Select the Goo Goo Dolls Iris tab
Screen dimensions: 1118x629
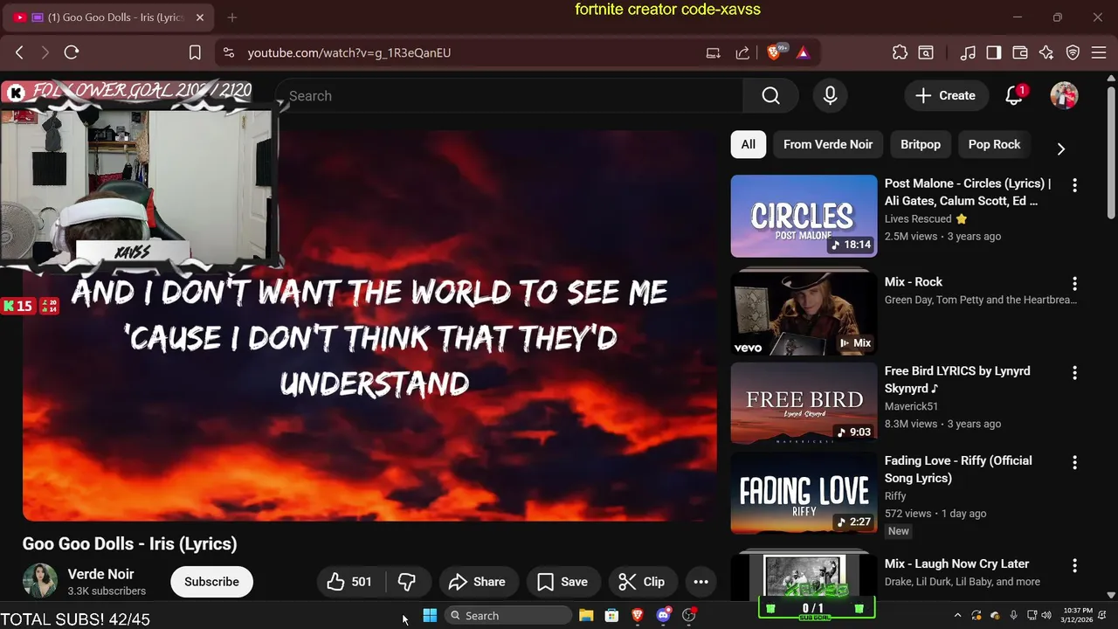[108, 17]
